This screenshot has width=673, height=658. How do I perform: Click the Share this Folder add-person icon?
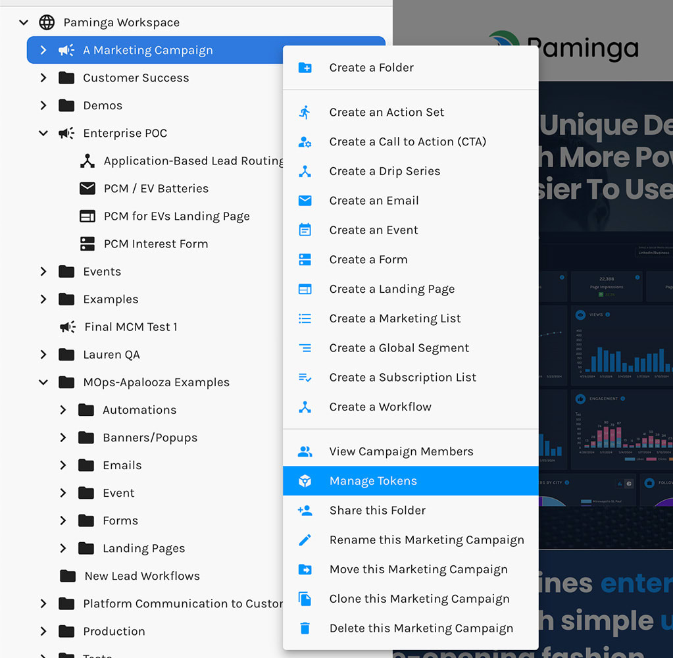tap(305, 511)
